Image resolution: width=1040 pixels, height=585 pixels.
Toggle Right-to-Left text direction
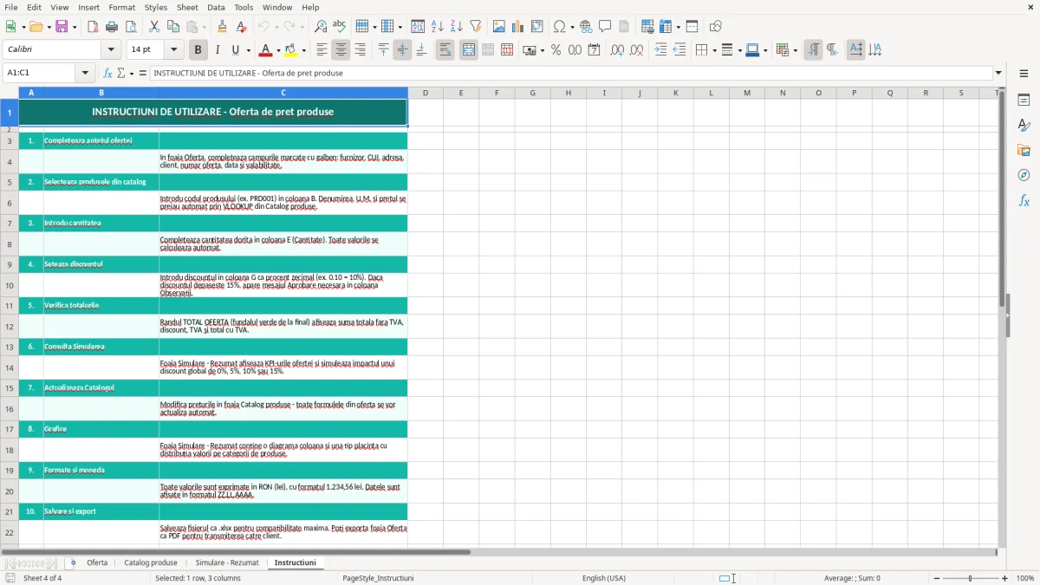click(x=832, y=50)
